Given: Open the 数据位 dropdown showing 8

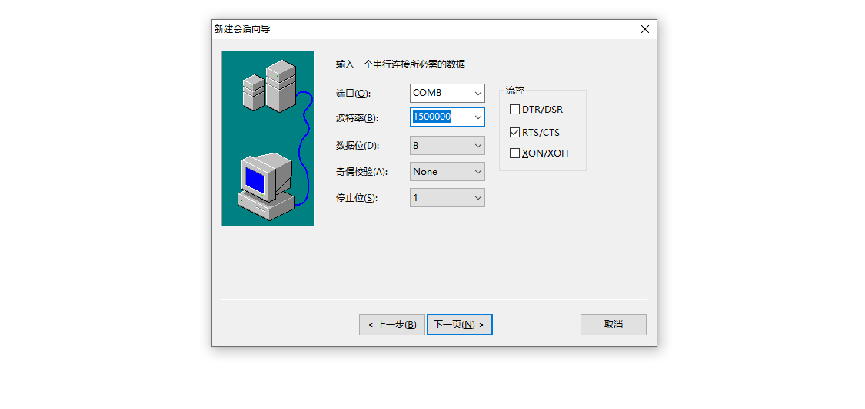Looking at the screenshot, I should click(x=447, y=146).
